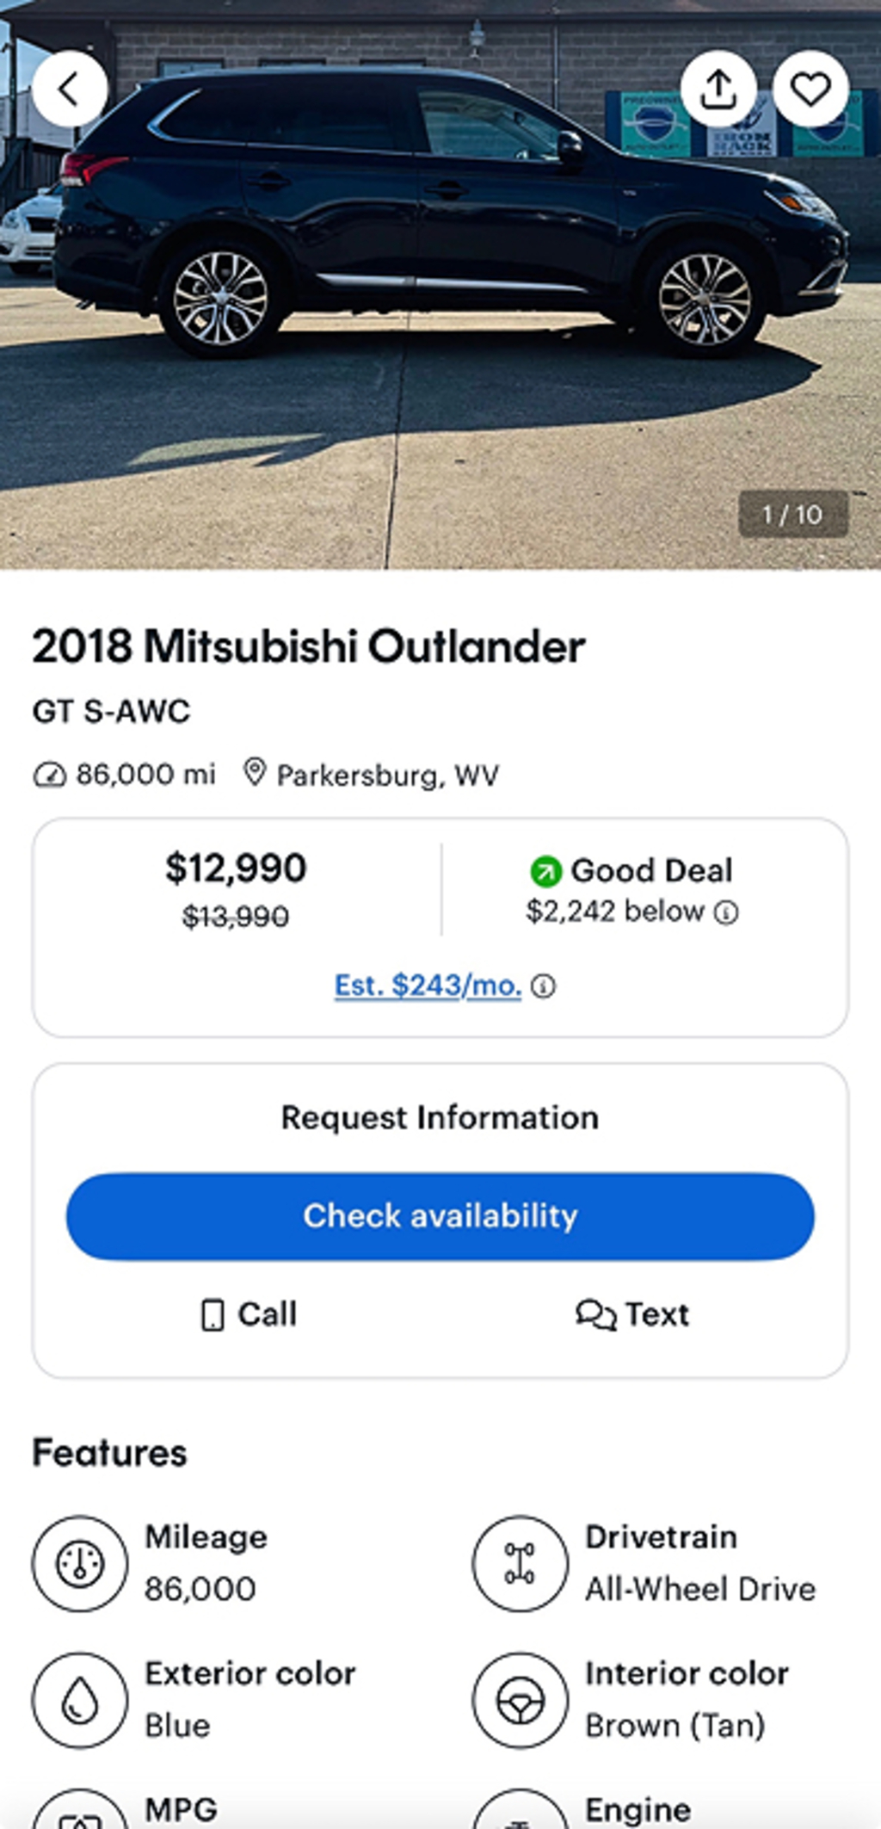Save listing with the heart icon
Screen dimensions: 881x1829
[x=810, y=89]
